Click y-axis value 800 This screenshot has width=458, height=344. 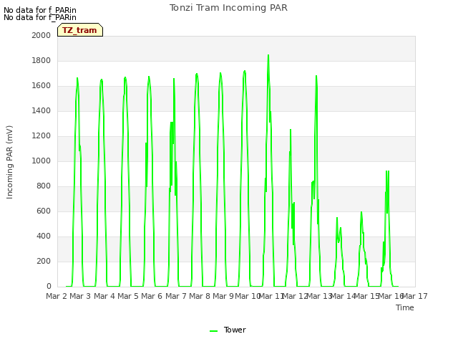tap(44, 186)
